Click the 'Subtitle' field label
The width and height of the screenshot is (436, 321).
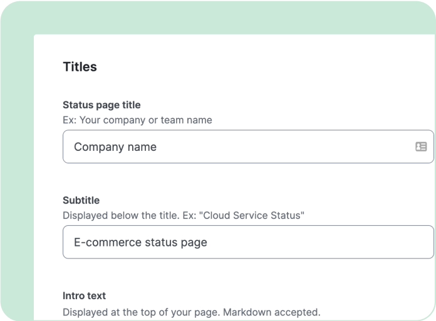click(x=81, y=200)
